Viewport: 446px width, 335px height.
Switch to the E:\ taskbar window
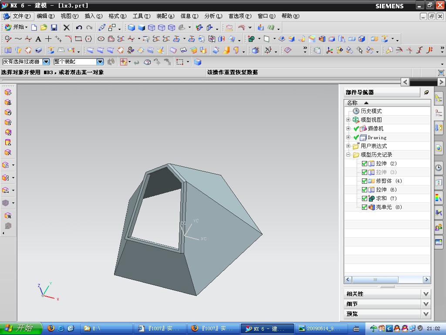point(106,328)
